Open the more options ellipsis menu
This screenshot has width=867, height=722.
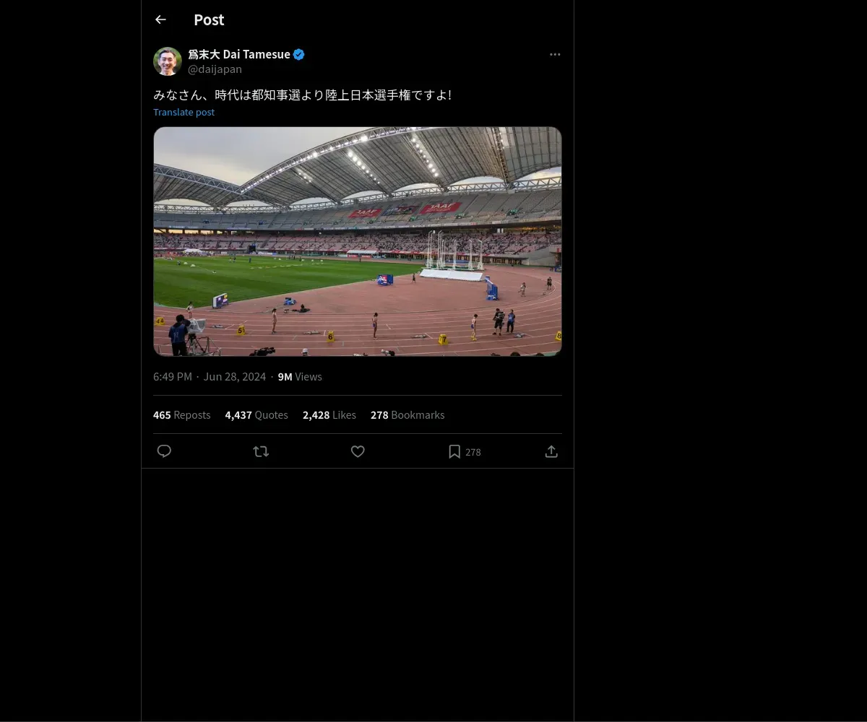[555, 55]
